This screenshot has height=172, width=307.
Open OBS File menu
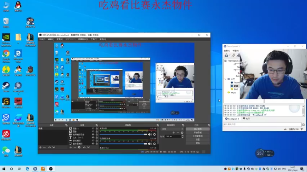(x=42, y=39)
